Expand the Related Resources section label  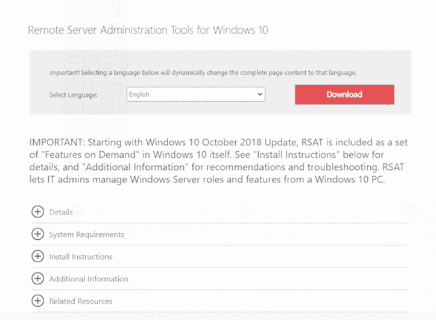(81, 301)
